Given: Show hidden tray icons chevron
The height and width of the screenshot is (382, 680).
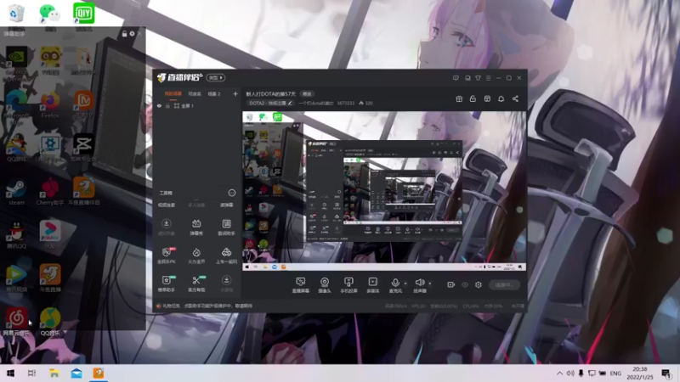Looking at the screenshot, I should (x=559, y=373).
